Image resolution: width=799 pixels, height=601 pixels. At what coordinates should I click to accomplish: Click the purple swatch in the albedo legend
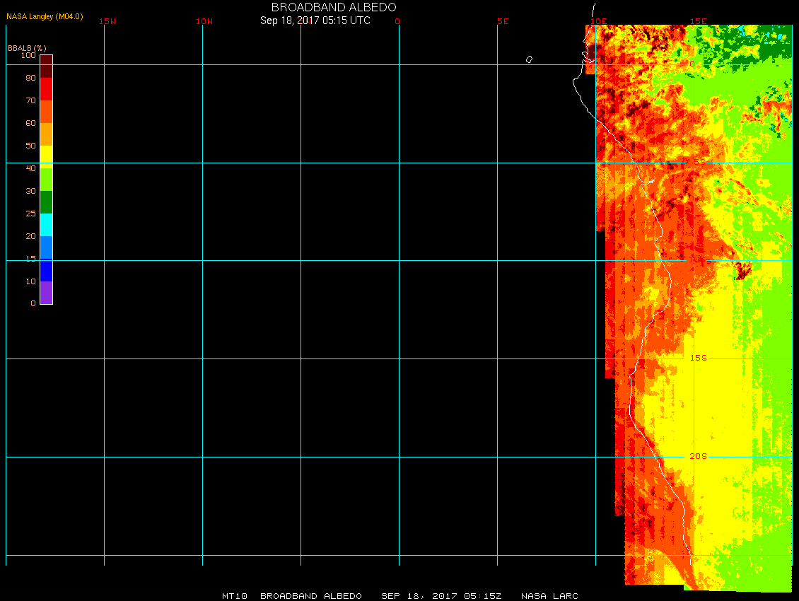[x=46, y=293]
